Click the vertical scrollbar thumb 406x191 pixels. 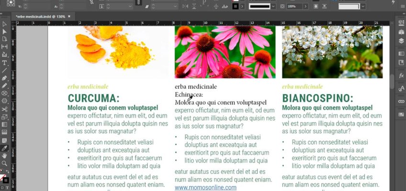[x=392, y=81]
